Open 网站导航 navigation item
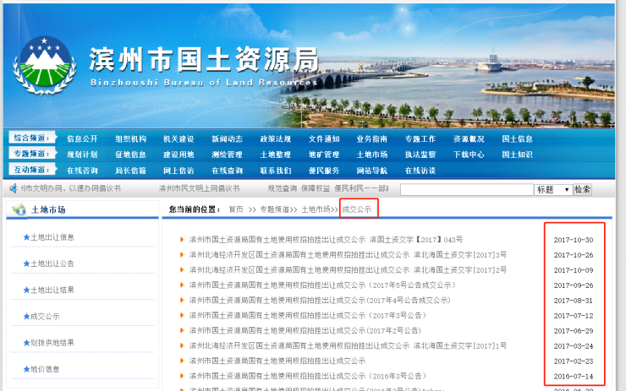Viewport: 626px width, 391px height. [372, 171]
